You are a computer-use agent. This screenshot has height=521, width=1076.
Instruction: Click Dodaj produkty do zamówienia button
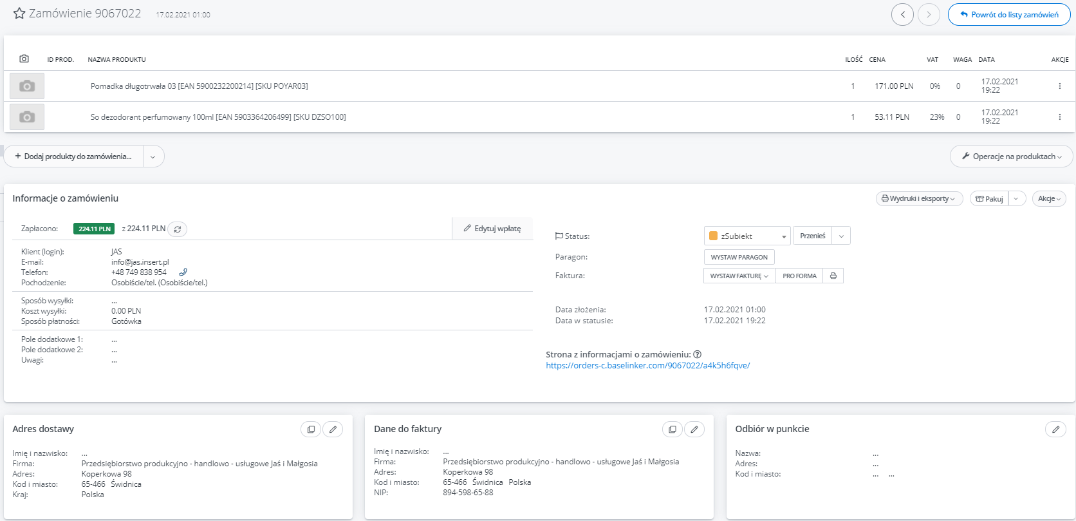pos(73,156)
